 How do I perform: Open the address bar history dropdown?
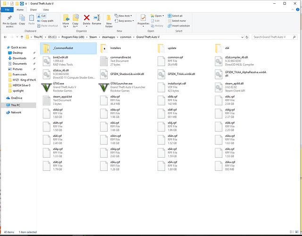point(242,37)
